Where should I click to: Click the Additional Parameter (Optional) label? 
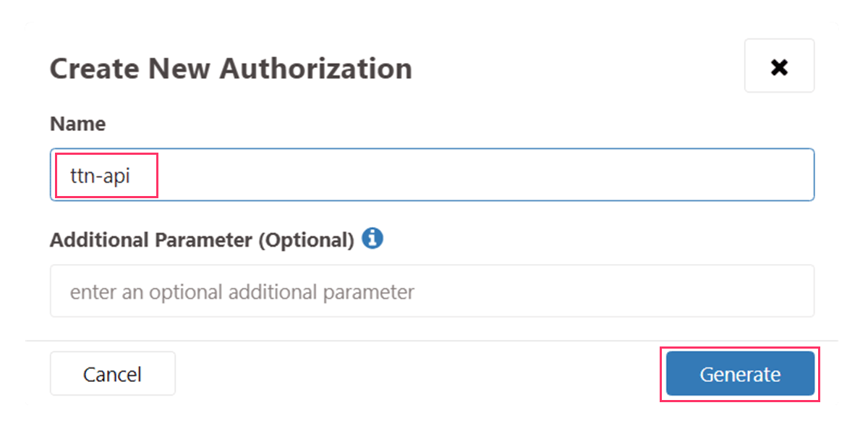coord(202,240)
